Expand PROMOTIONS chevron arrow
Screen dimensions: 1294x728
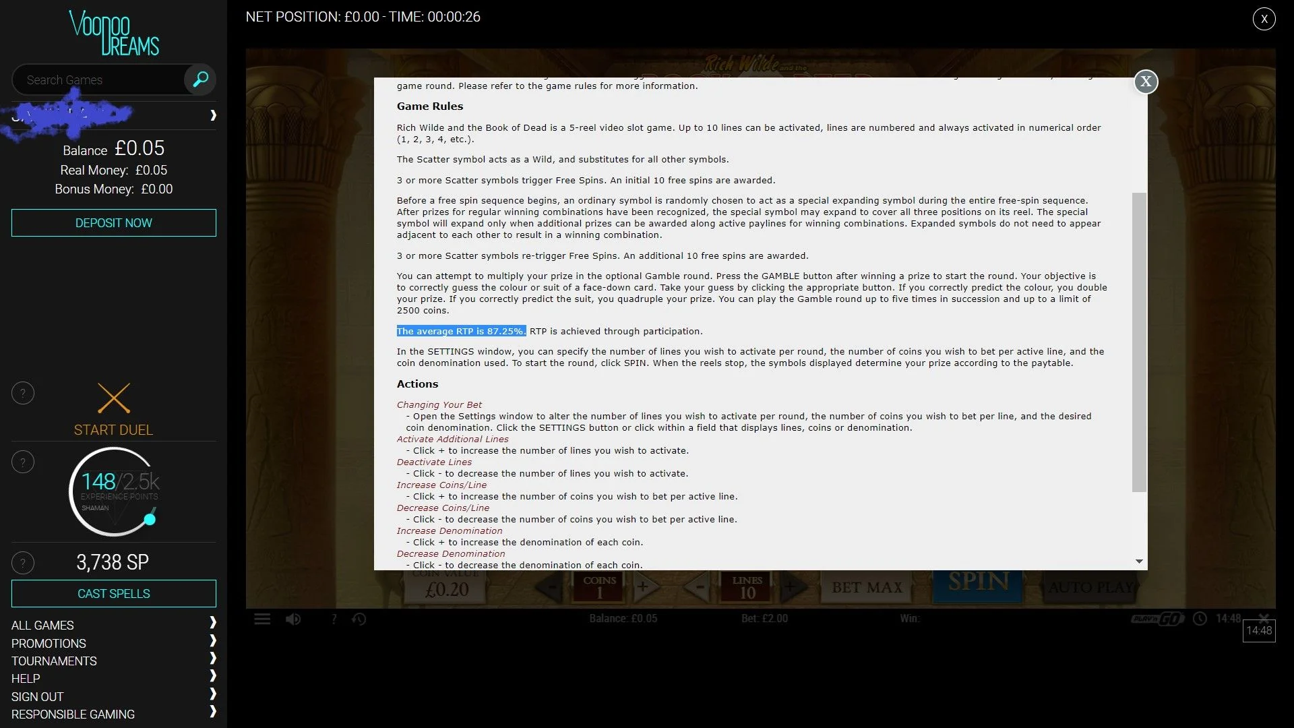click(213, 640)
